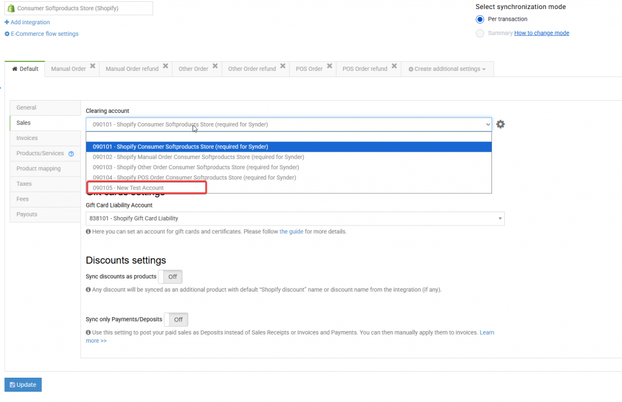Close the POS Order tab using X
The height and width of the screenshot is (402, 622).
329,66
